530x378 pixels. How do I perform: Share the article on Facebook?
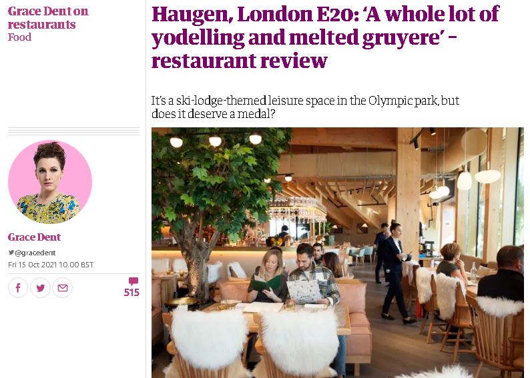pyautogui.click(x=18, y=288)
